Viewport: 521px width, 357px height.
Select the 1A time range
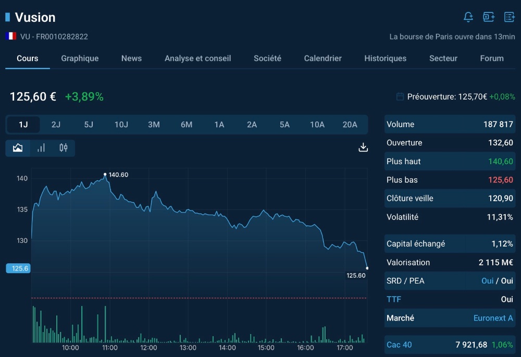(219, 125)
